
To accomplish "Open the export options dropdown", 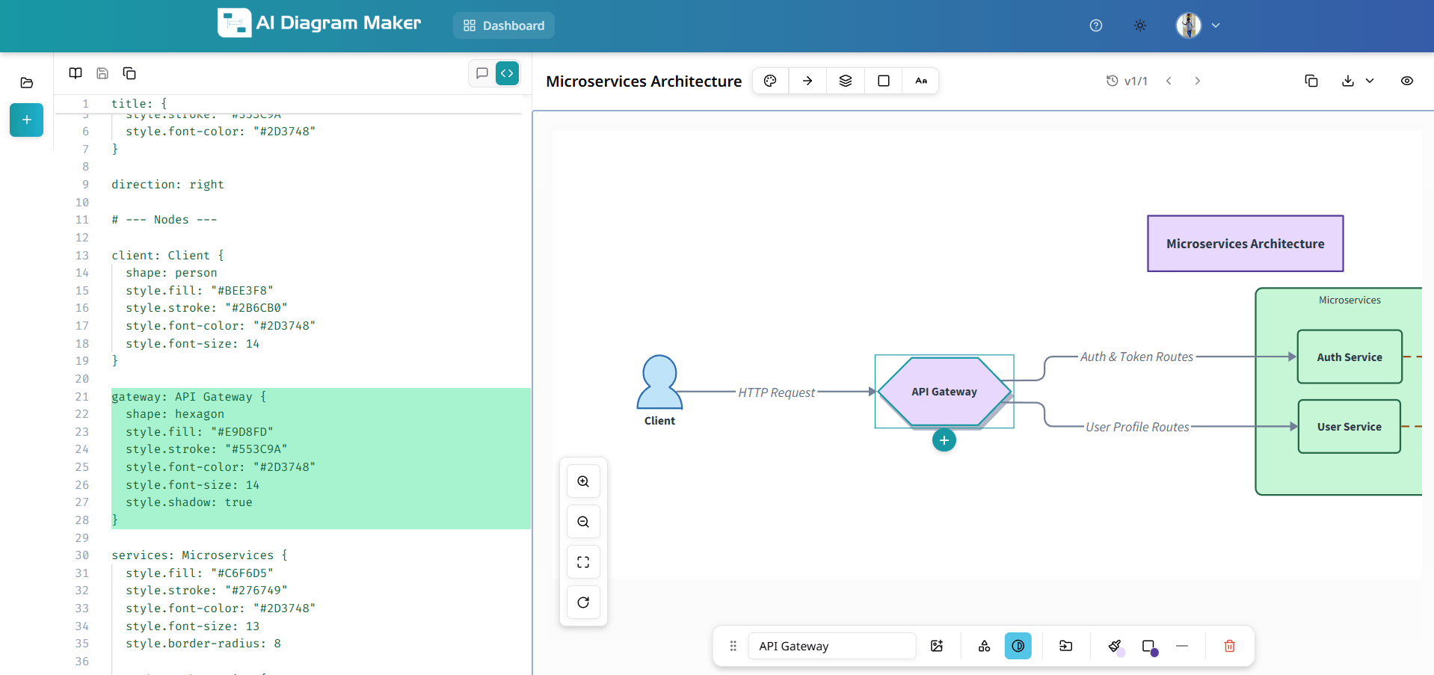I will (x=1370, y=81).
